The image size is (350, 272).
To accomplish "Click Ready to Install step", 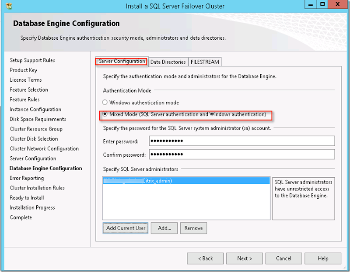I will tap(27, 198).
